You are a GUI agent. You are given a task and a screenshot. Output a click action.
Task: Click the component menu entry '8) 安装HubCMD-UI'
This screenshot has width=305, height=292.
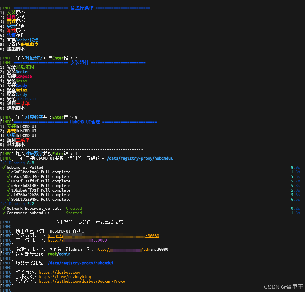18,99
